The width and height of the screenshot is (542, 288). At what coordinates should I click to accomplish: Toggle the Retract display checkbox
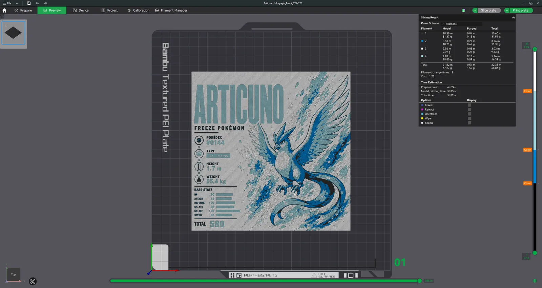[x=470, y=110]
